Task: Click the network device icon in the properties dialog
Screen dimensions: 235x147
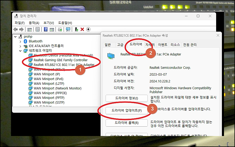Action: (111, 56)
